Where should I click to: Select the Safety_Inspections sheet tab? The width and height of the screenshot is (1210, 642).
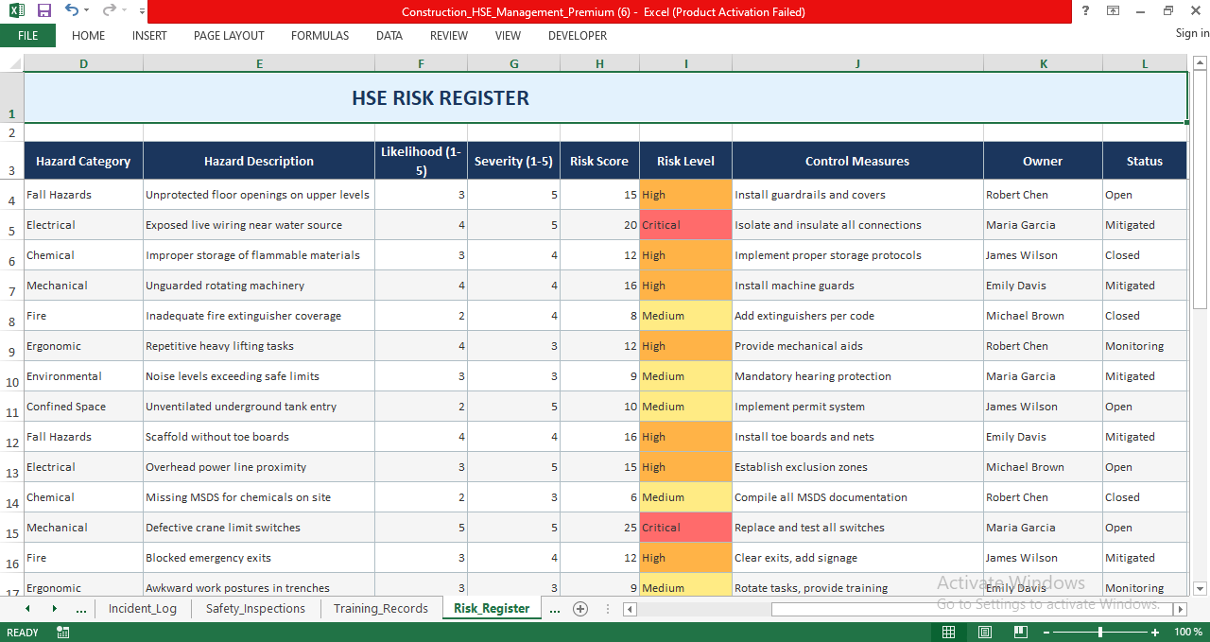coord(255,609)
